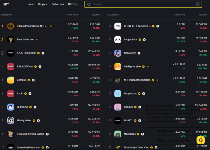Click the verified badge next to Sappy Seals
This screenshot has width=210, height=150.
pyautogui.click(x=140, y=40)
